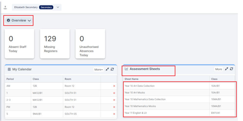Screen dimensions: 243x121
Task: Click the More button in Assessment Sheets
Action: [x=219, y=69]
